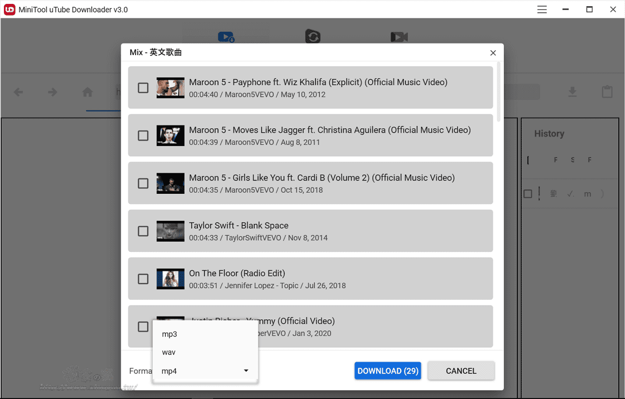Image resolution: width=625 pixels, height=399 pixels.
Task: Maximize the MiniTool window
Action: (589, 9)
